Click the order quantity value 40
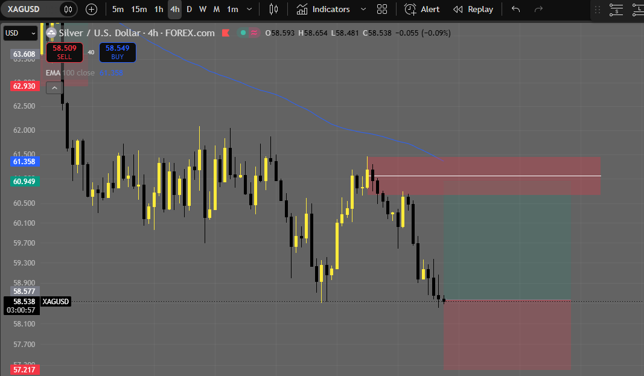This screenshot has width=644, height=376. pos(91,52)
